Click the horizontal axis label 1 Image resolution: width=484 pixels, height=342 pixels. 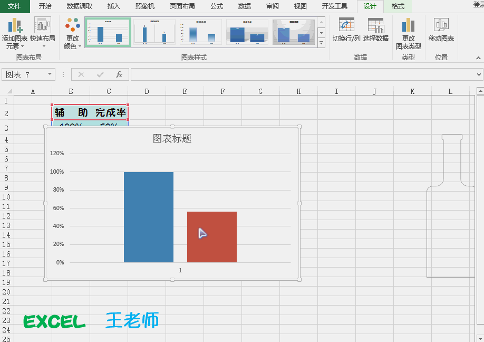click(x=180, y=270)
